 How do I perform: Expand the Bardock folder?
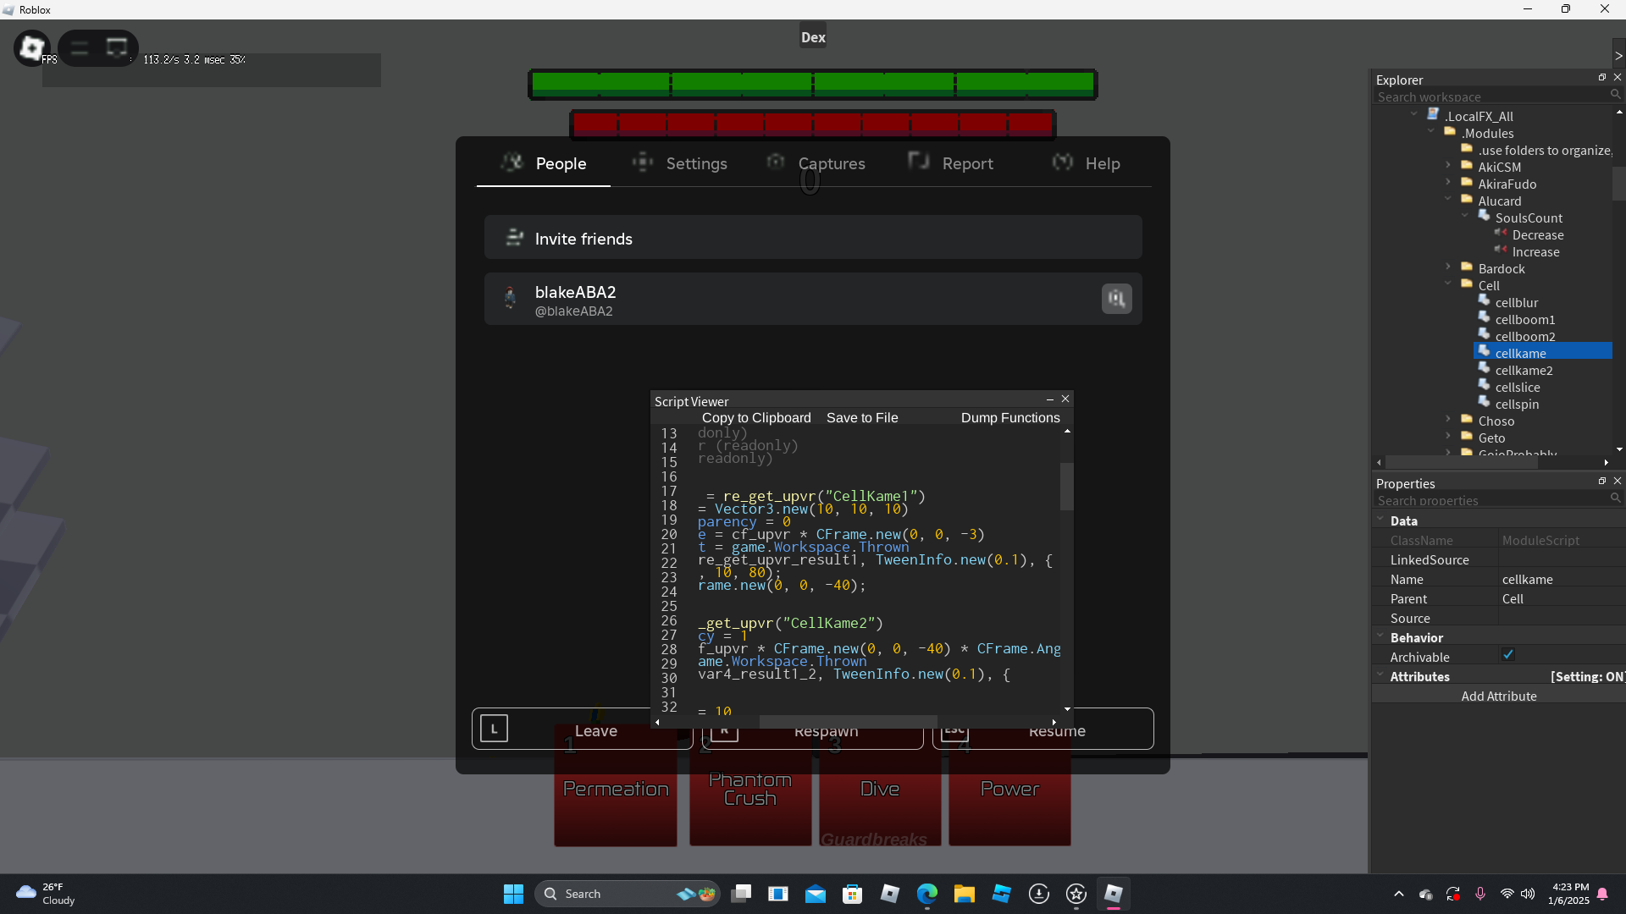[1448, 267]
